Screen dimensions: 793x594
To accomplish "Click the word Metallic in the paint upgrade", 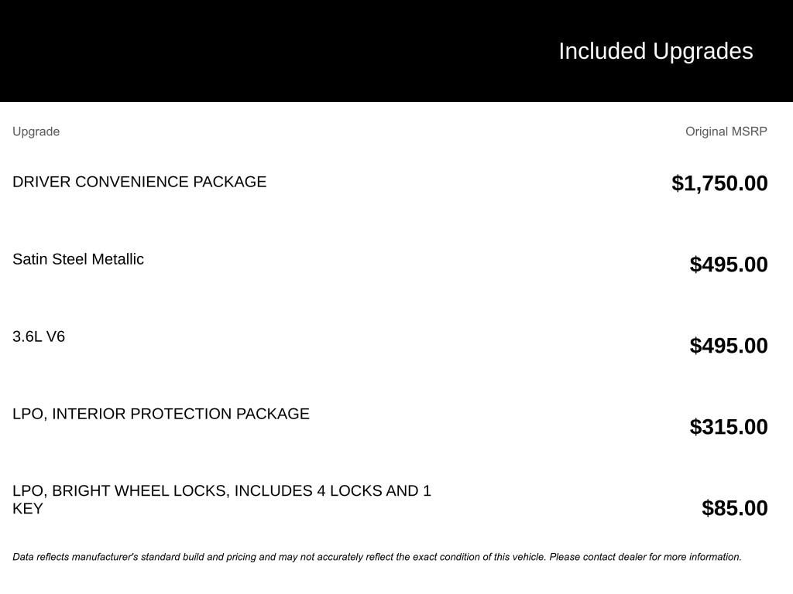I will [x=118, y=259].
